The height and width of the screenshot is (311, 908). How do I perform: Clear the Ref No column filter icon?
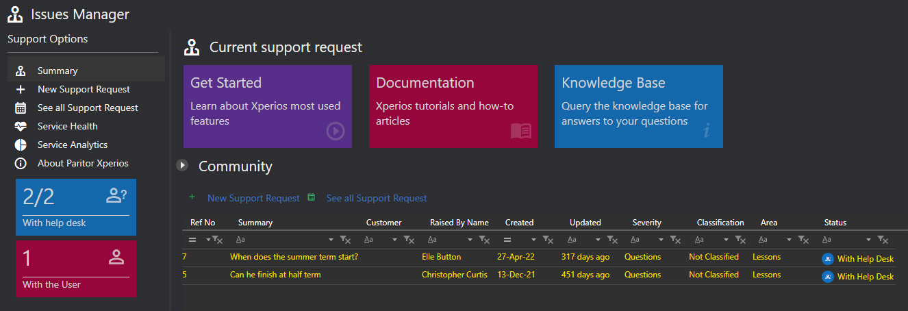click(217, 240)
